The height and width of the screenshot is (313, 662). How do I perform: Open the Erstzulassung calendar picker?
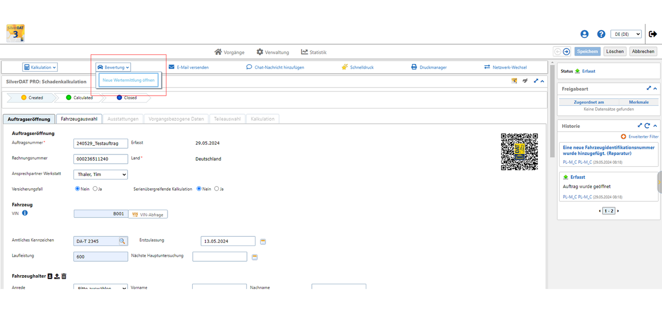tap(263, 241)
